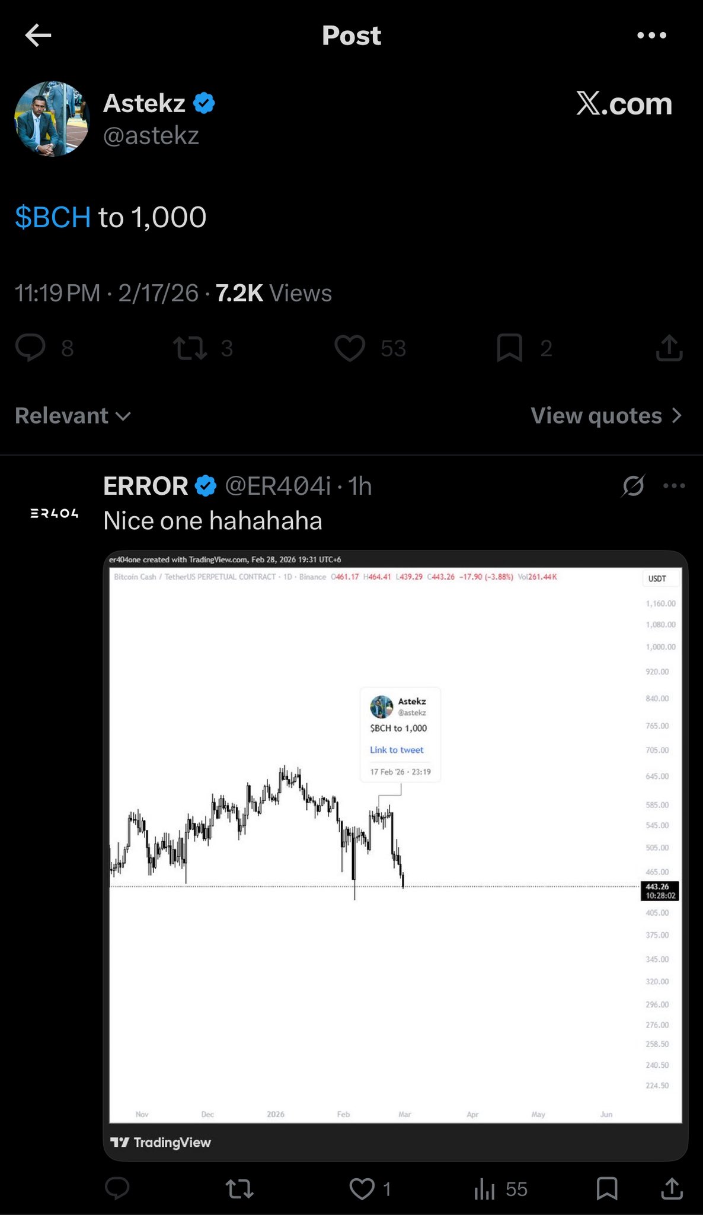Bookmark ERROR's reply
The height and width of the screenshot is (1215, 703).
(x=607, y=1189)
